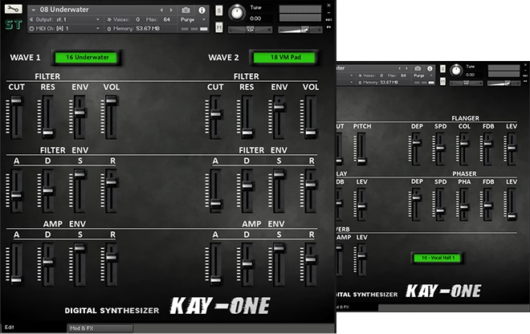Switch to the Mod & FX tab
The height and width of the screenshot is (334, 530).
100,328
